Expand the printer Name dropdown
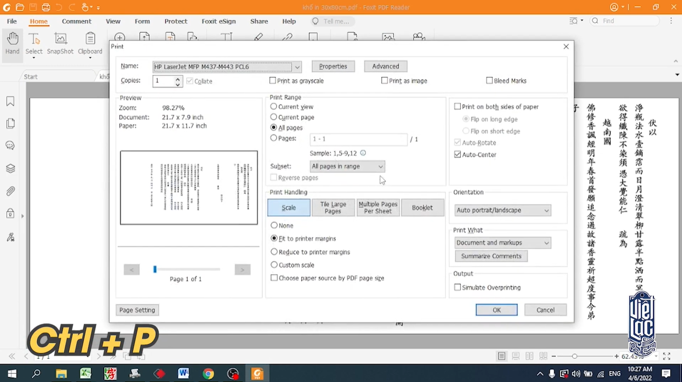Image resolution: width=682 pixels, height=382 pixels. click(296, 67)
